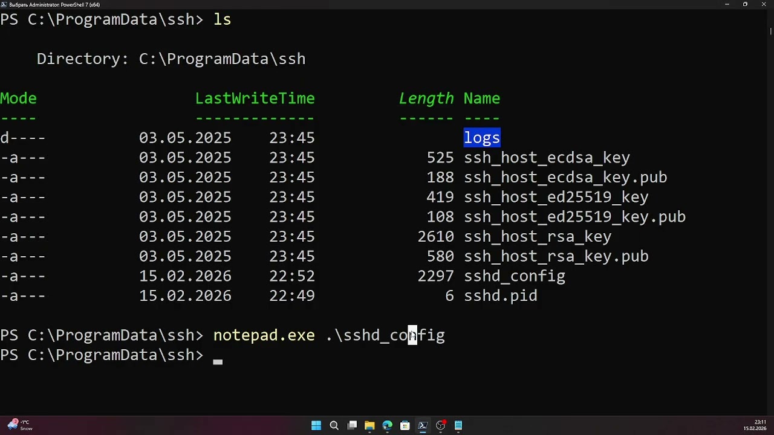Click ssh_host_ecdsa_key.pub in the listing
The height and width of the screenshot is (435, 774).
565,178
